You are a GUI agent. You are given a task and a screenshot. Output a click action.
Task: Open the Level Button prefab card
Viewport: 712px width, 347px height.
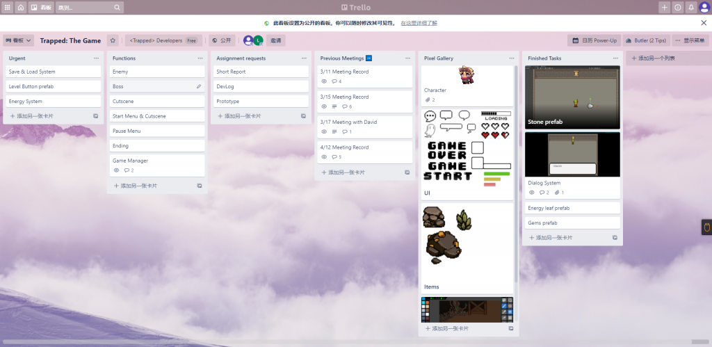click(x=54, y=86)
